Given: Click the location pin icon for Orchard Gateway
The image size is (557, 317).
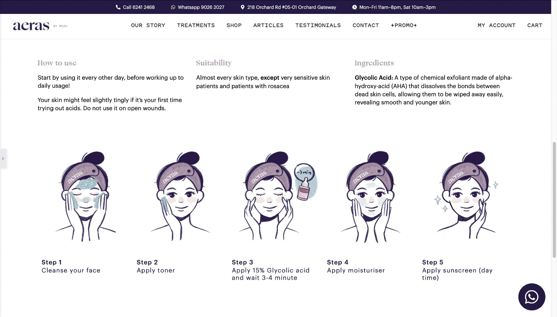Looking at the screenshot, I should point(243,7).
